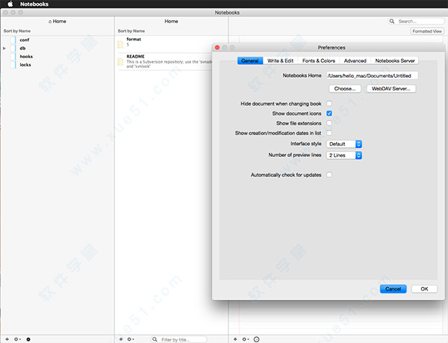Viewport: 448px width, 343px height.
Task: Enable Show creation/modification dates in list
Action: (x=329, y=133)
